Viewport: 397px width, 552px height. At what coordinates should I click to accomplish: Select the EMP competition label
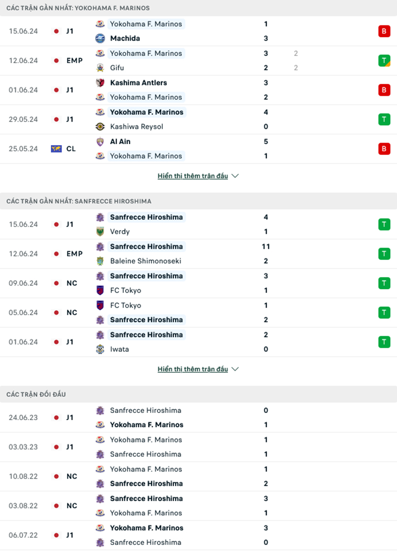tap(74, 61)
